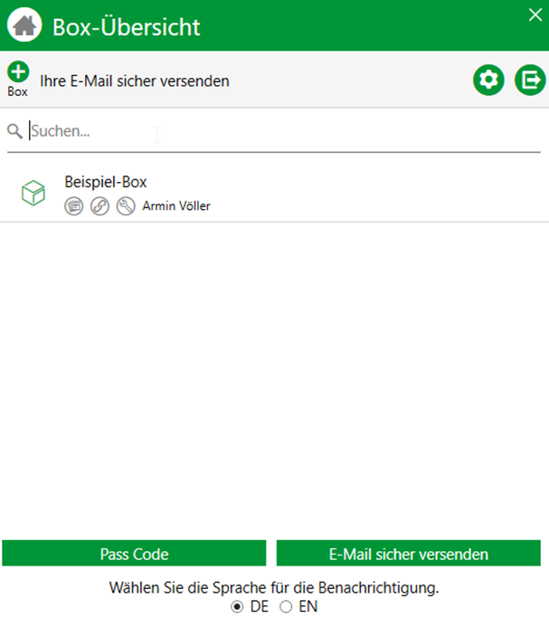Image resolution: width=549 pixels, height=618 pixels.
Task: Open the Beispiel-Box entry title
Action: pyautogui.click(x=106, y=182)
